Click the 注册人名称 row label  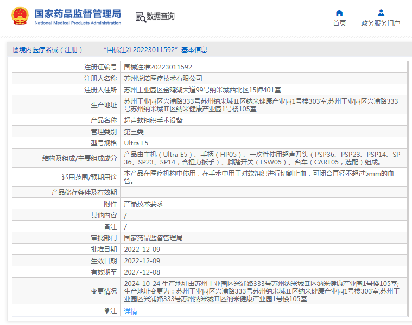pyautogui.click(x=100, y=79)
